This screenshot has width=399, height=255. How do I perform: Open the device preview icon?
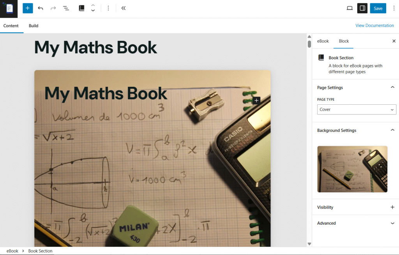click(350, 8)
